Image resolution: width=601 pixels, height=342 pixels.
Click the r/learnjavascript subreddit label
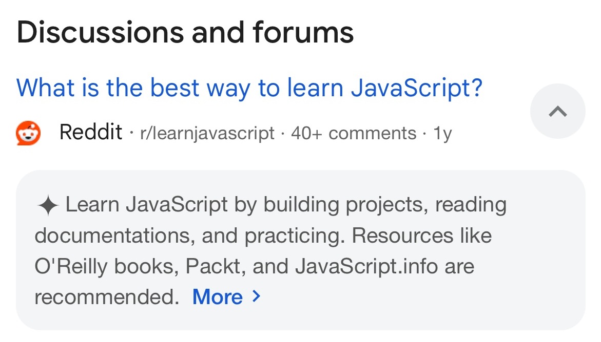pyautogui.click(x=207, y=134)
